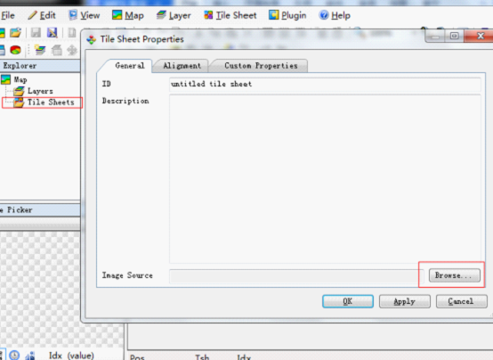
Task: Click the Help menu question mark icon
Action: [x=324, y=15]
